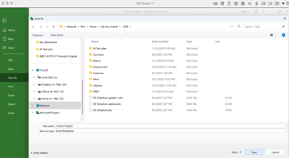Click the Eterno folder icon
Image resolution: width=289 pixels, height=158 pixels.
point(91,61)
